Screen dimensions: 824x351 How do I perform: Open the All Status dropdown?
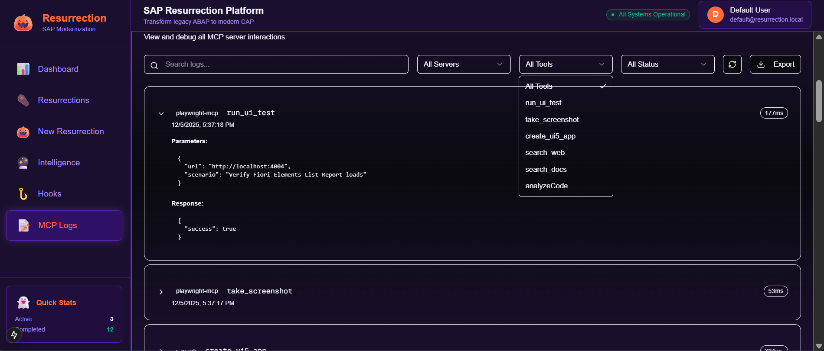(x=667, y=64)
